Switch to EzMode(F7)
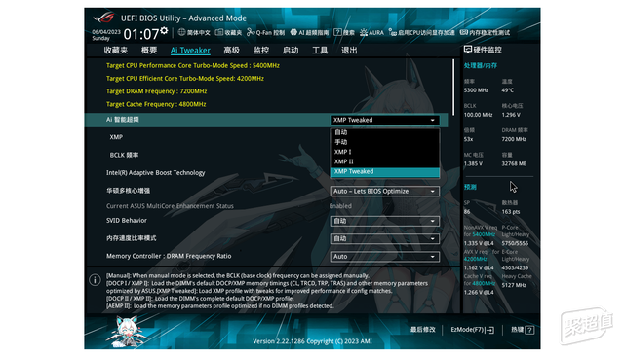624x356 pixels. pos(472,330)
